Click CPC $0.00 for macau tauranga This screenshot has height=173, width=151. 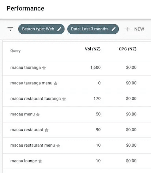(131, 67)
